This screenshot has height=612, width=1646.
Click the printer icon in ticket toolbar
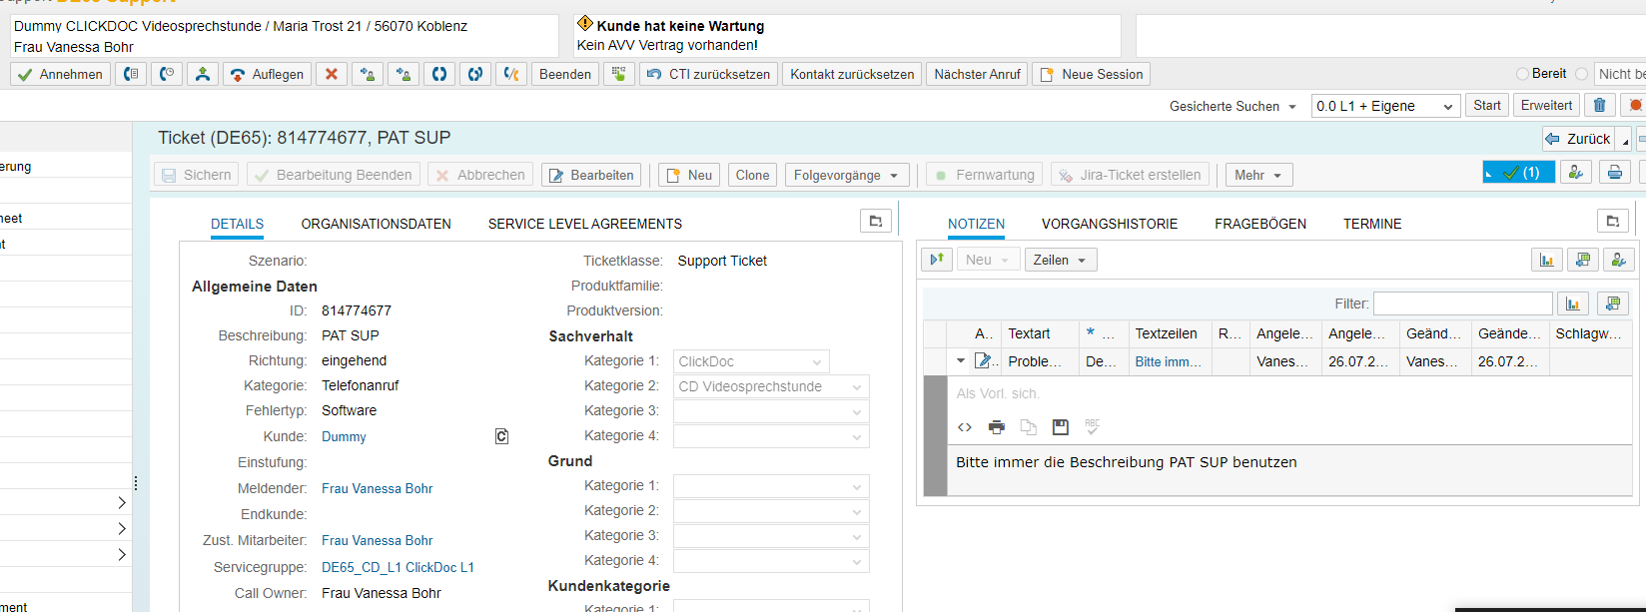point(1614,173)
